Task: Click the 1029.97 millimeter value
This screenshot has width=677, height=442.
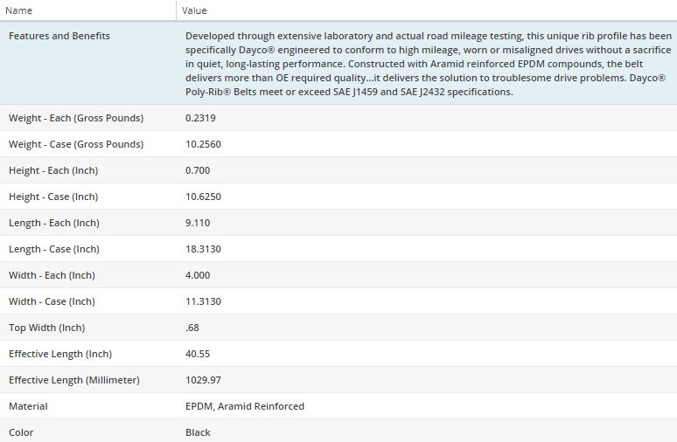Action: (x=203, y=380)
